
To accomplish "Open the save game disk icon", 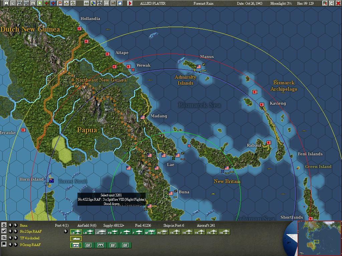I will [6, 3].
